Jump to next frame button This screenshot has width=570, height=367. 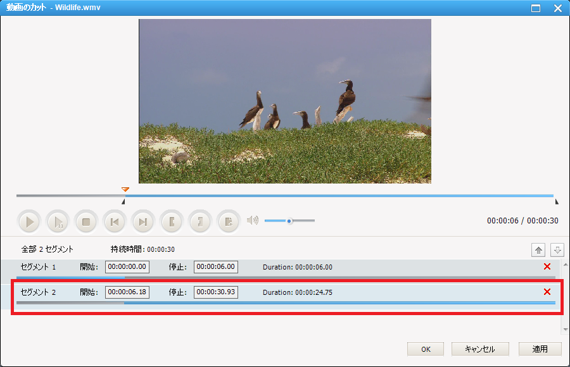(x=143, y=221)
